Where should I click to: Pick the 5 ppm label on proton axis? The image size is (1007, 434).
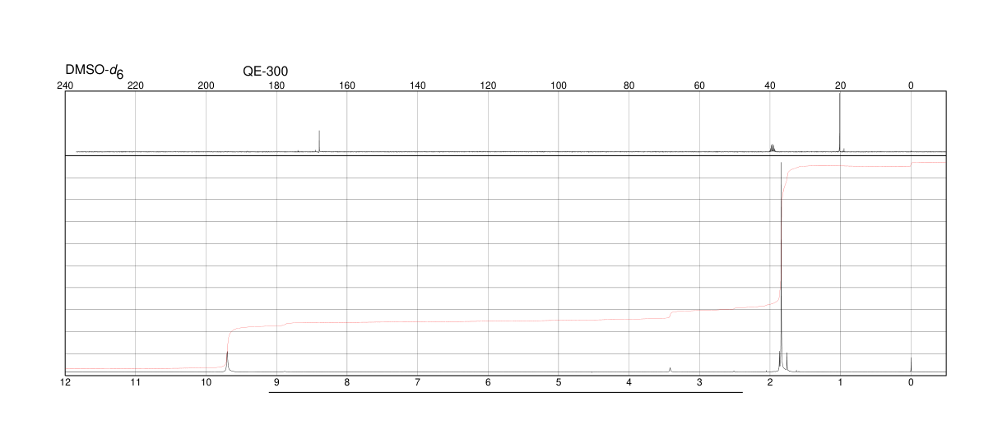pyautogui.click(x=559, y=382)
